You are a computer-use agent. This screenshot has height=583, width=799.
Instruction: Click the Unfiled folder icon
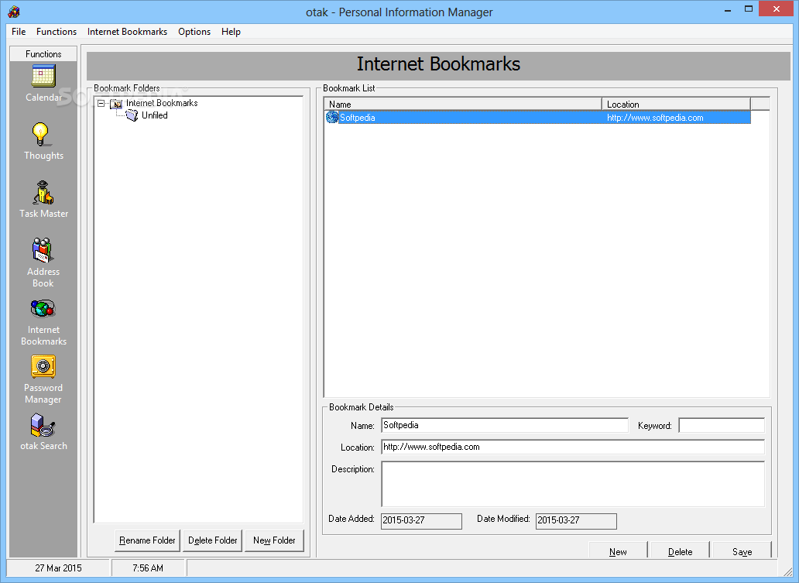[132, 115]
